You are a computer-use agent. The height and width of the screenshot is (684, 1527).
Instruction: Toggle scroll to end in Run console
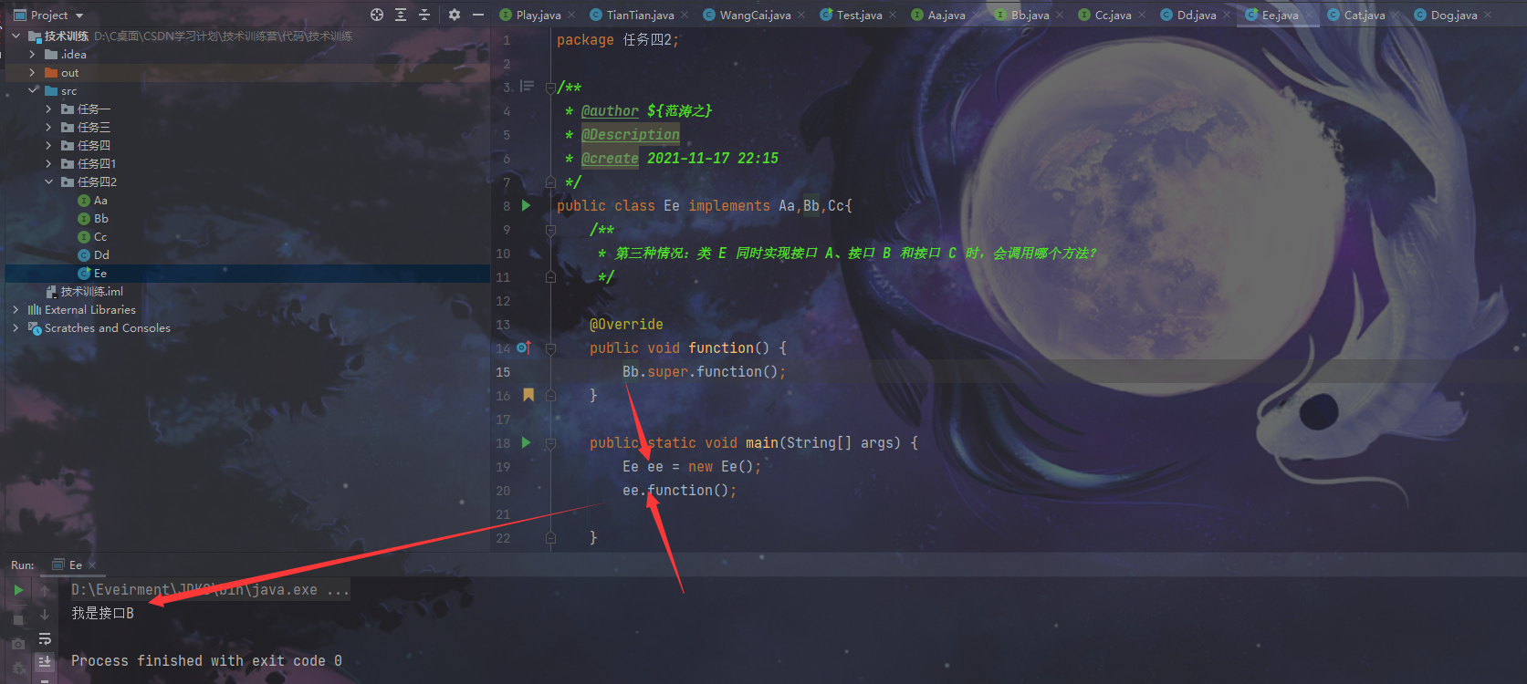[45, 662]
